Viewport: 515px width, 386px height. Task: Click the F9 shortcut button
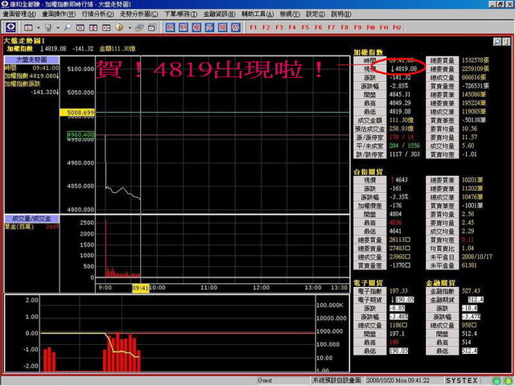[357, 27]
